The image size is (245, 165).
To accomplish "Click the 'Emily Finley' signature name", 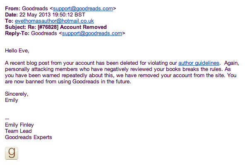I will [x=19, y=125].
